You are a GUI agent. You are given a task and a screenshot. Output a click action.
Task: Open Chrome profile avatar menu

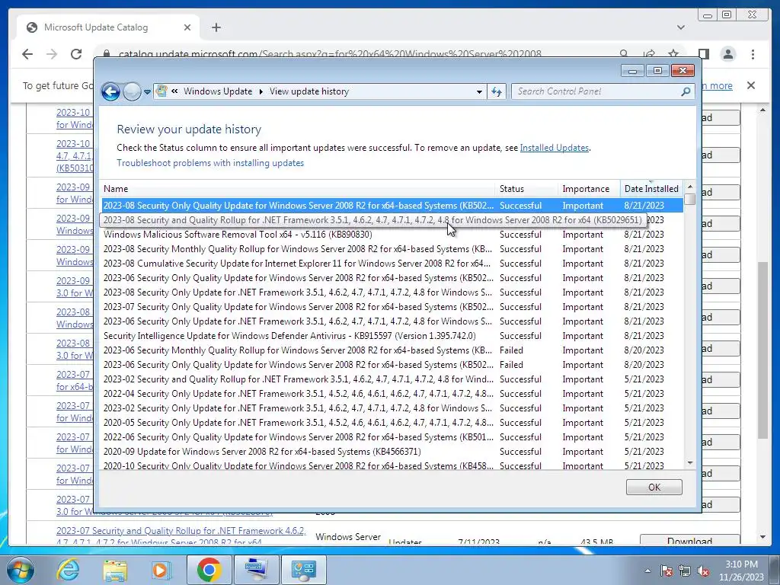pyautogui.click(x=727, y=54)
